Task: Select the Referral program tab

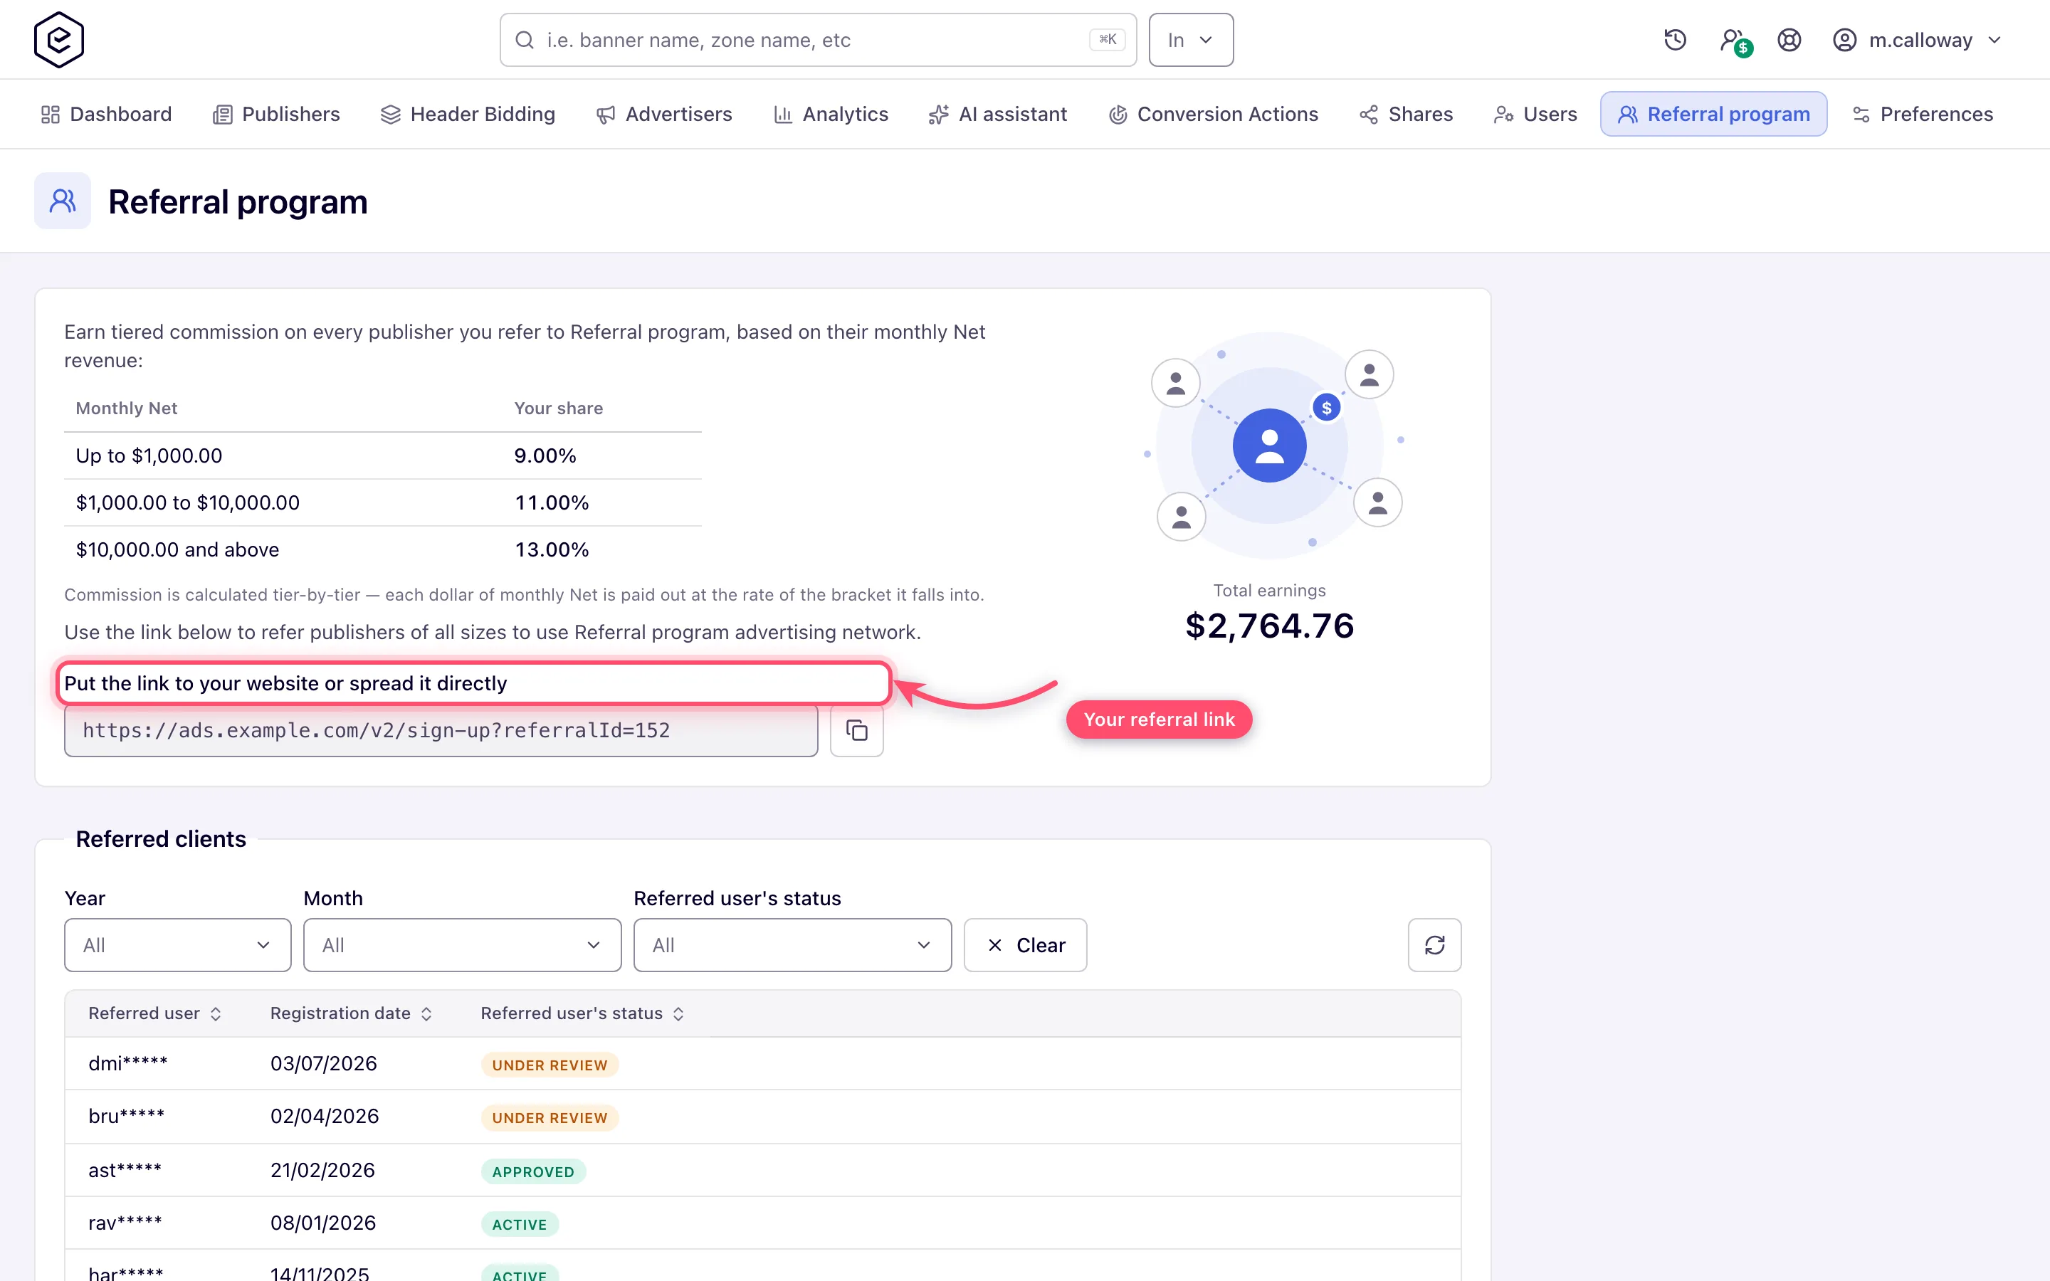Action: (1714, 114)
